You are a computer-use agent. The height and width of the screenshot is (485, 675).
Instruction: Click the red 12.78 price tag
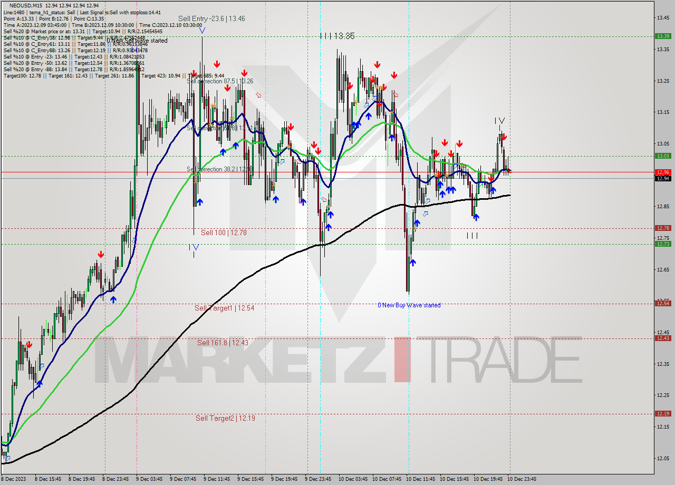click(663, 228)
